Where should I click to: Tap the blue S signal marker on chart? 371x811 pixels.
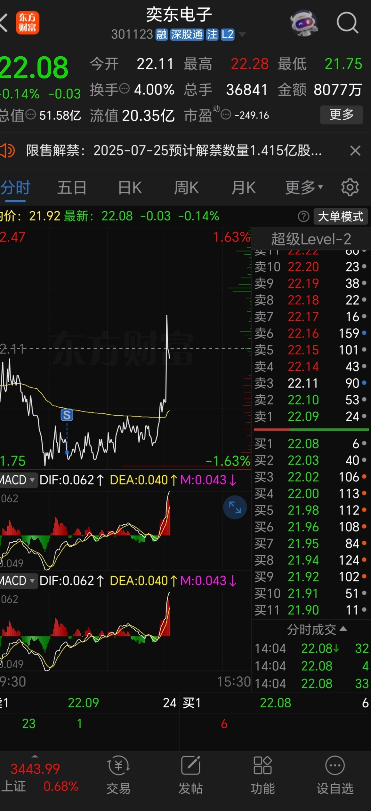tap(67, 415)
